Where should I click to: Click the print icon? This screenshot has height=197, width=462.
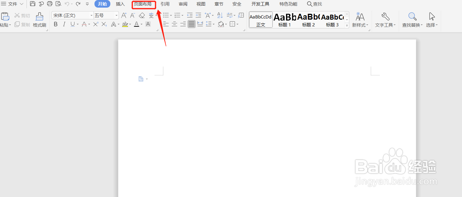click(x=50, y=4)
